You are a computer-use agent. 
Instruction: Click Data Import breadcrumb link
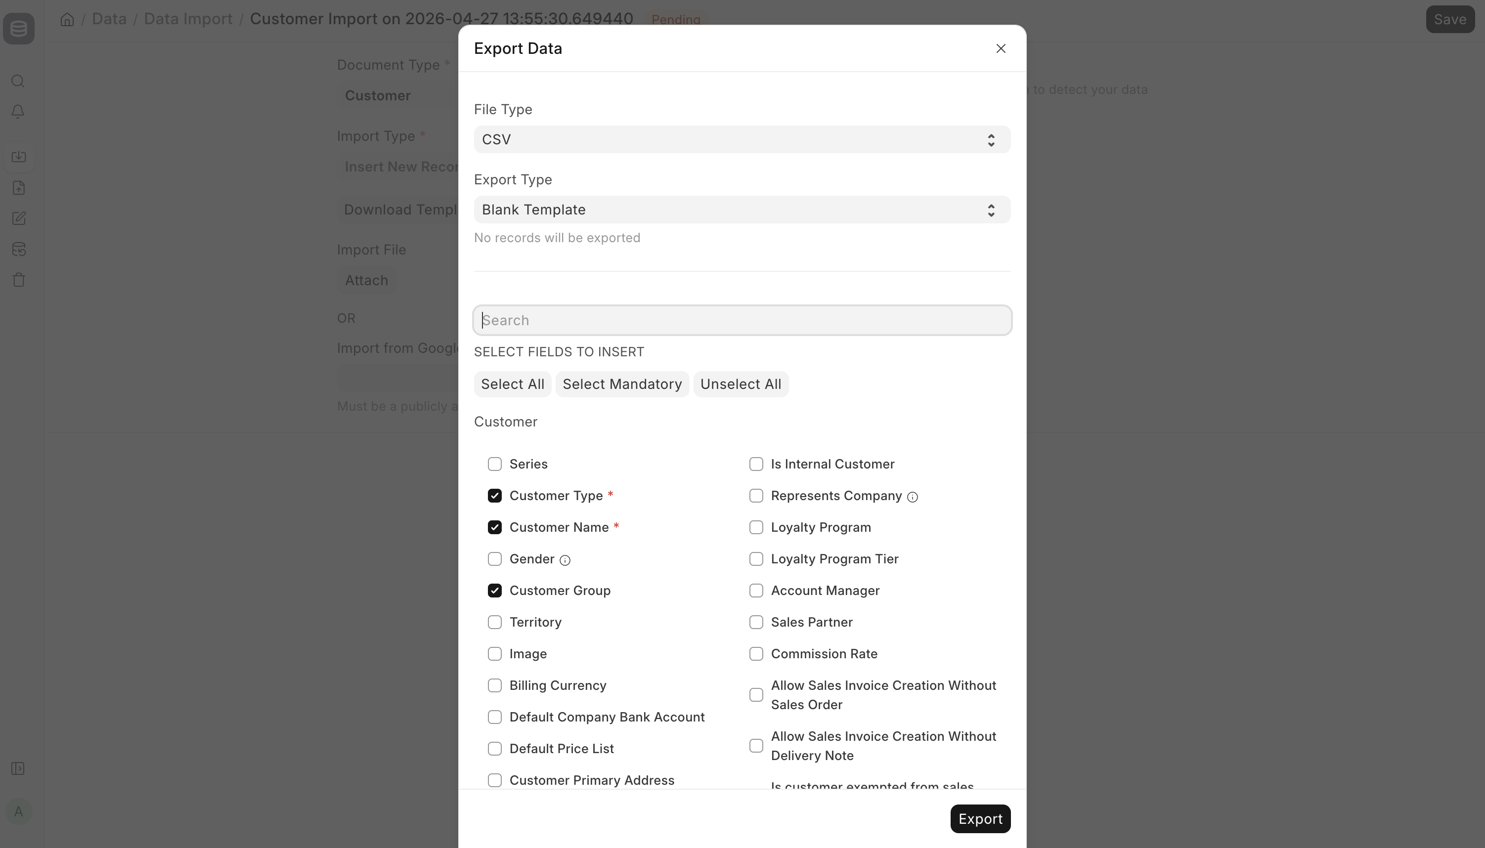[x=187, y=19]
